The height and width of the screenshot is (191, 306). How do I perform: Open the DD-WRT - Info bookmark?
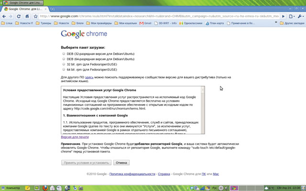coord(165,23)
